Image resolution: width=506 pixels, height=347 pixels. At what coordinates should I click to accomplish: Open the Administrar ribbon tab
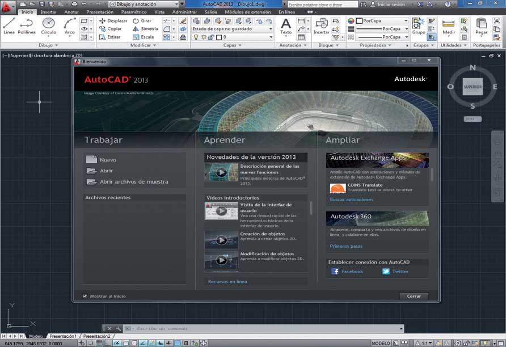coord(184,12)
